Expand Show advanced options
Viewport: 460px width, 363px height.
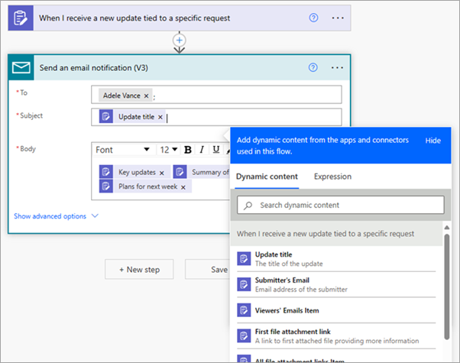(50, 216)
